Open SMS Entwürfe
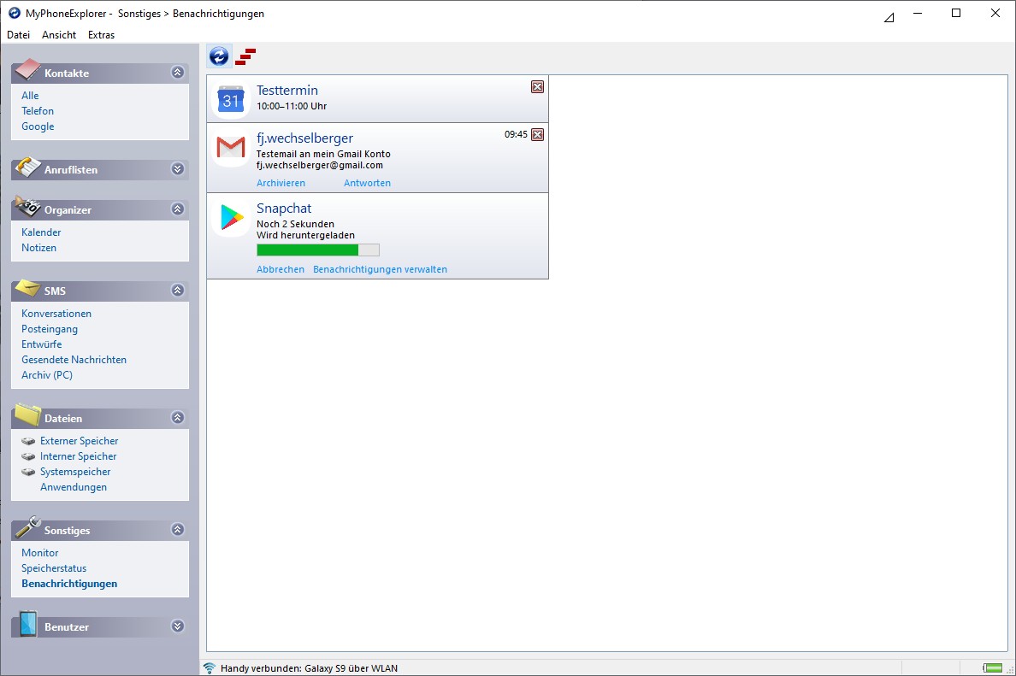Image resolution: width=1016 pixels, height=676 pixels. (41, 344)
